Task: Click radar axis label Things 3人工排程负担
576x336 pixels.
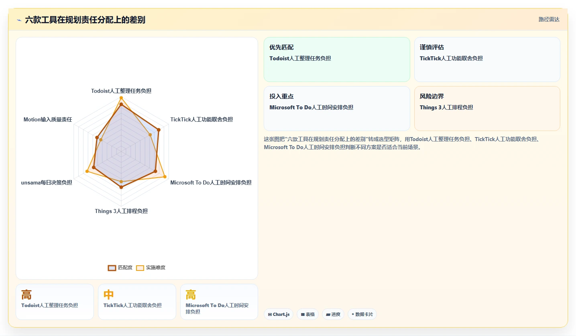Action: click(x=121, y=211)
